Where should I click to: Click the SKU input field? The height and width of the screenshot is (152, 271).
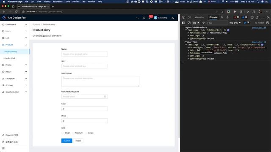pyautogui.click(x=85, y=66)
